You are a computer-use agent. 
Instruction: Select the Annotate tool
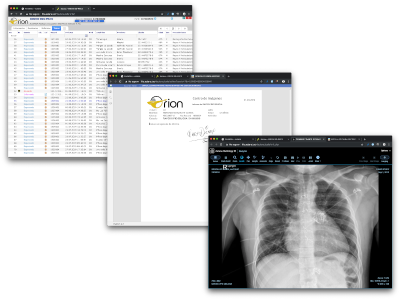(x=263, y=158)
